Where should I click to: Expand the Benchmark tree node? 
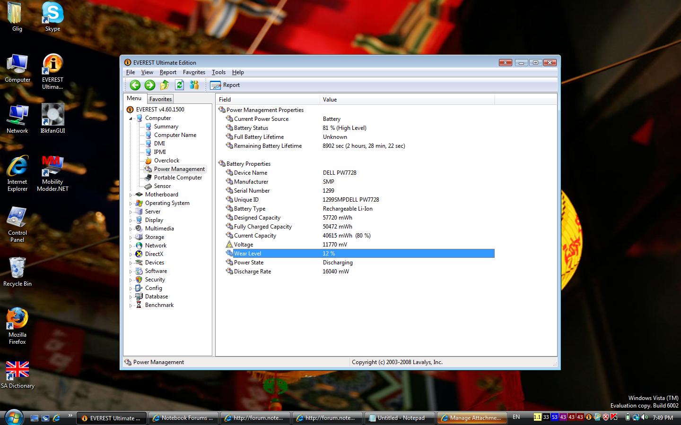coord(131,306)
